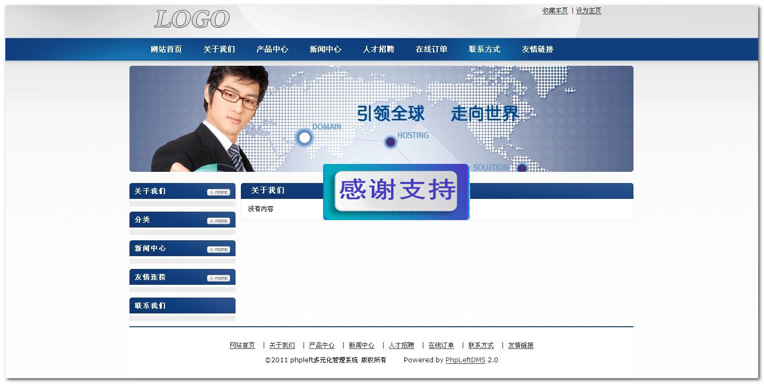764x384 pixels.
Task: Click the LOGO image in header
Action: pos(192,20)
